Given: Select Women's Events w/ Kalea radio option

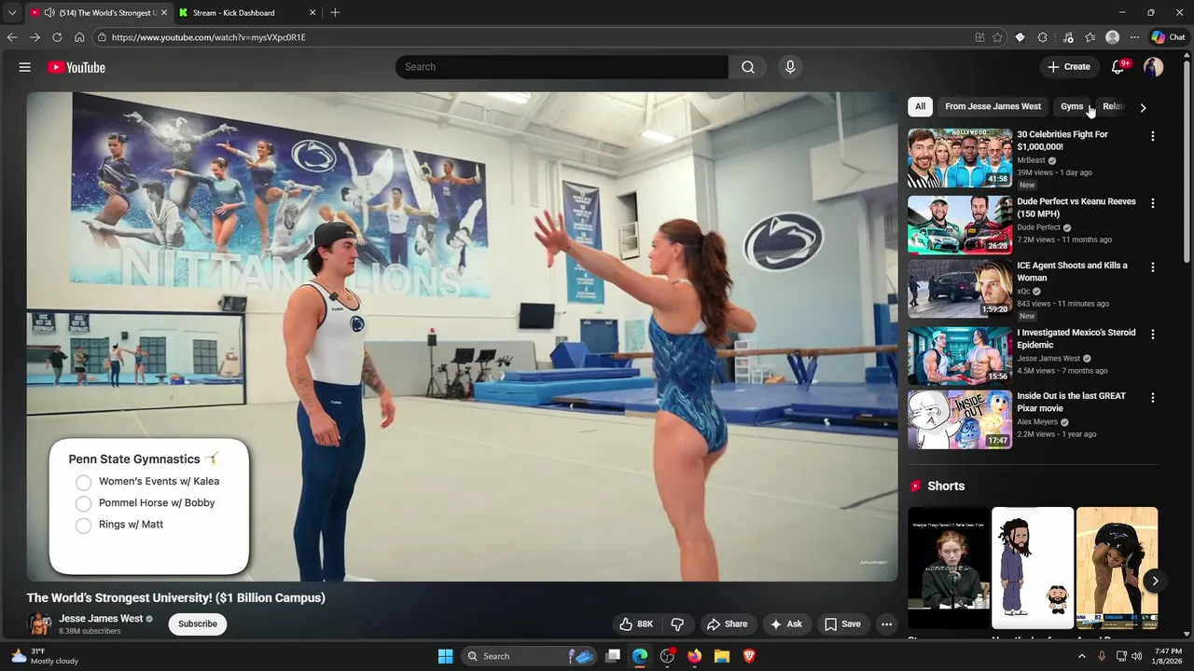Looking at the screenshot, I should click(x=84, y=482).
